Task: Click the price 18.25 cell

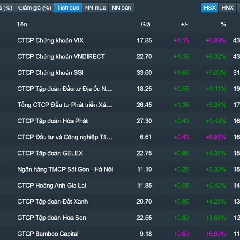Action: 144,89
